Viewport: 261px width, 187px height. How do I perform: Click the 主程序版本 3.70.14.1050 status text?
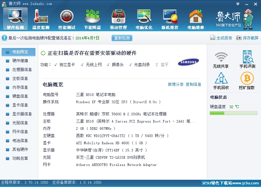point(25,182)
